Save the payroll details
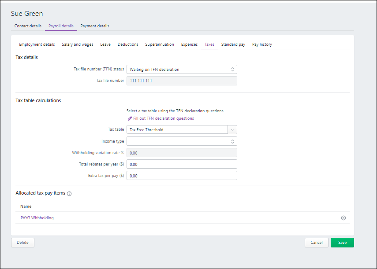This screenshot has width=377, height=269. tap(342, 242)
